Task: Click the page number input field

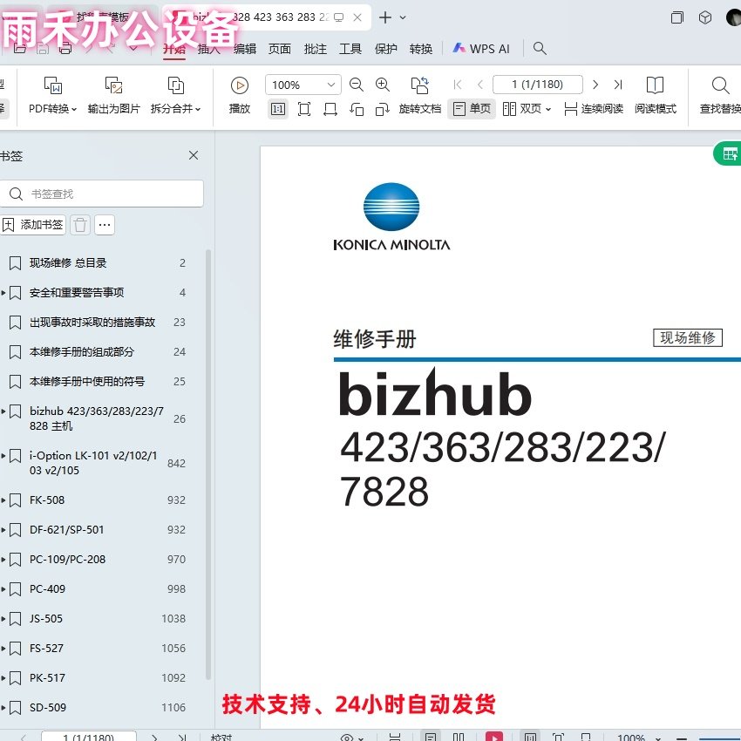Action: (538, 85)
